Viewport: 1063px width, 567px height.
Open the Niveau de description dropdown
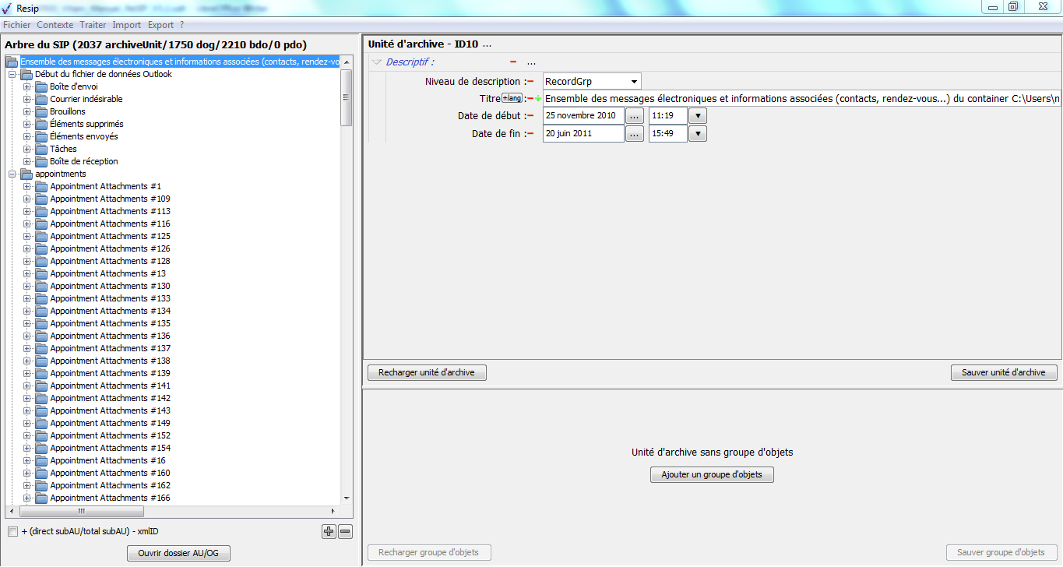pyautogui.click(x=635, y=82)
